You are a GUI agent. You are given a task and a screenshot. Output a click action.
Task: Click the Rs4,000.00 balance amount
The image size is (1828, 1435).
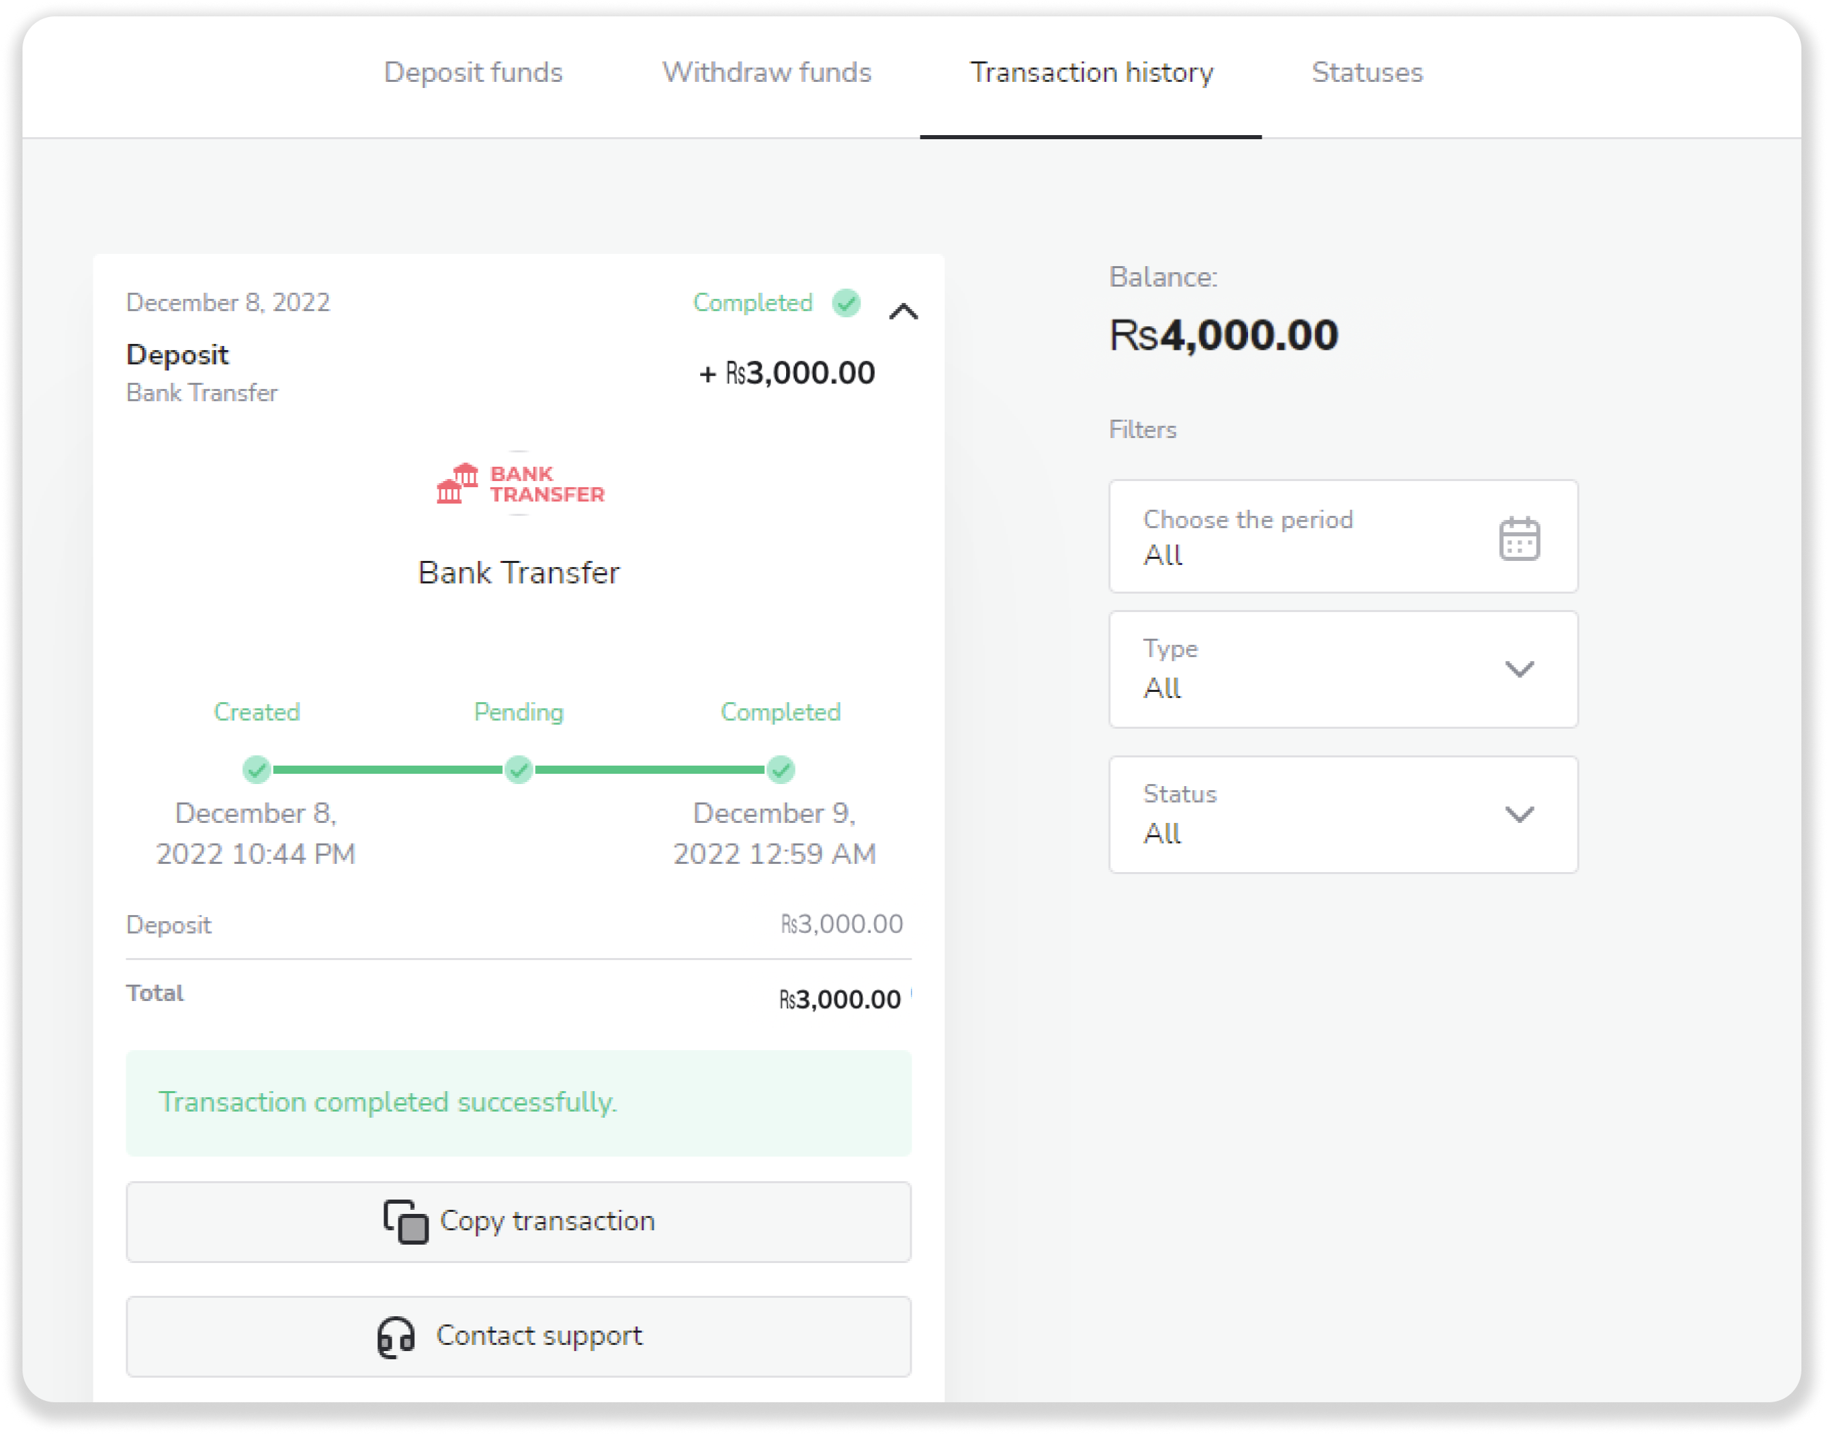(1223, 335)
